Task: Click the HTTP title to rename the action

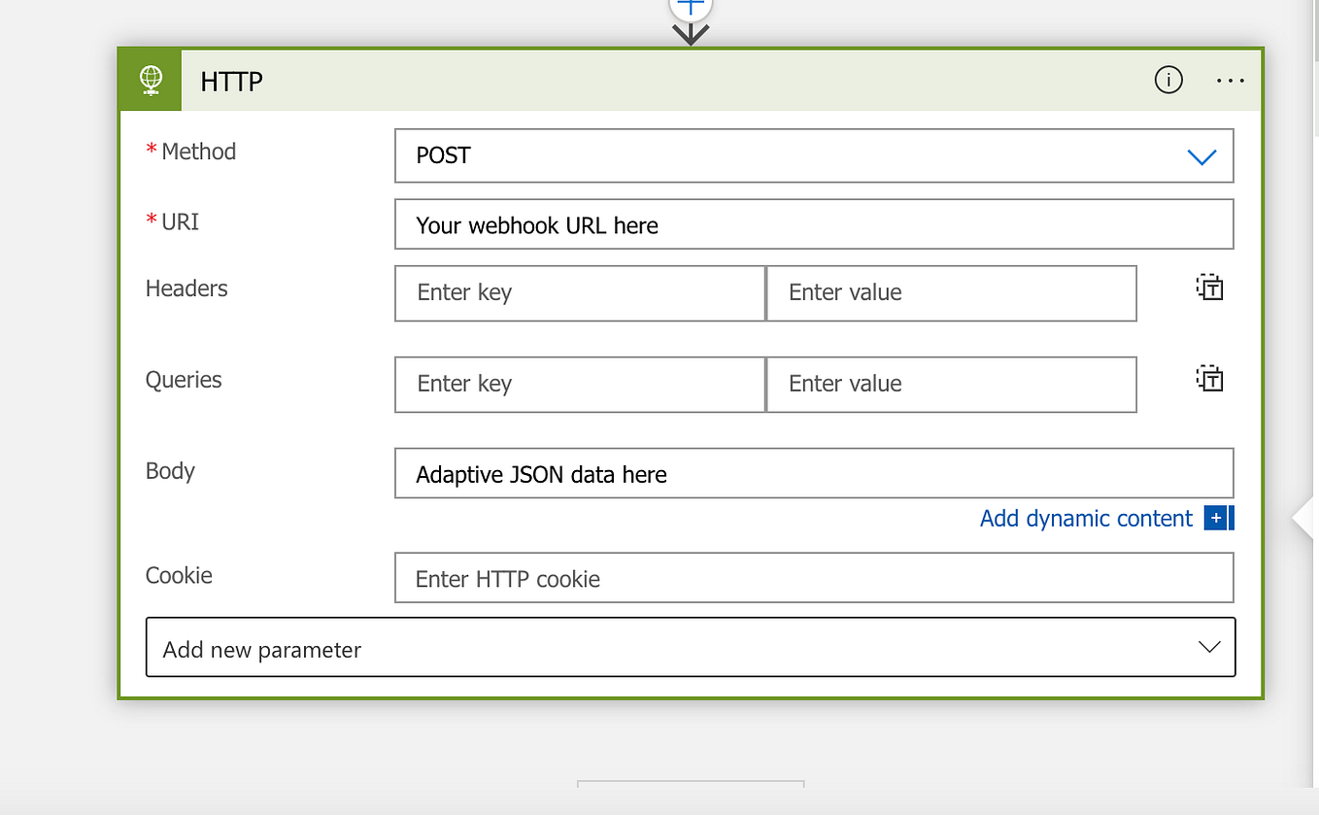Action: click(x=231, y=82)
